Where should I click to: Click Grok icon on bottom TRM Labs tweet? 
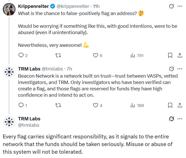171,119
